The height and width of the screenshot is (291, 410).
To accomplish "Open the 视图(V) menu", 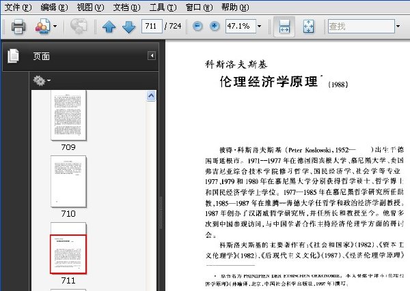I will (x=90, y=7).
